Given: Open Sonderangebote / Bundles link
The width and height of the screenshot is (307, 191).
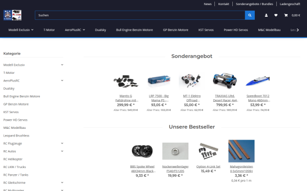Looking at the screenshot, I should click(x=254, y=4).
